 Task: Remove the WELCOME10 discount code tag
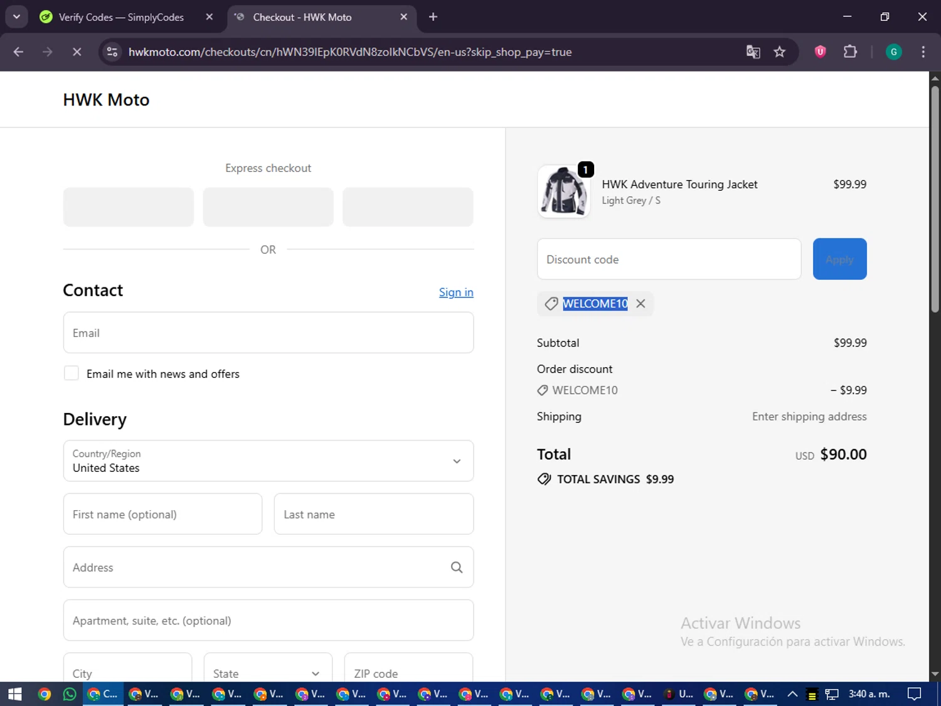pos(641,304)
